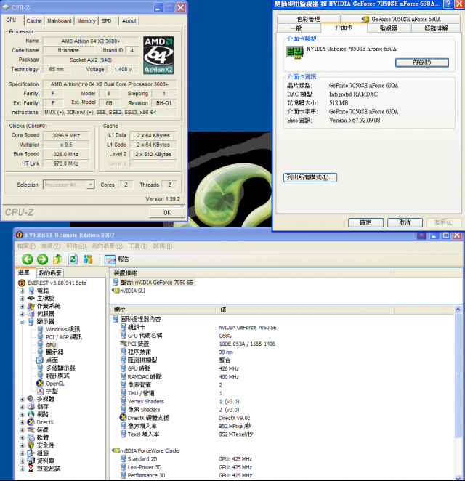Expand the 效能測試 tree node
This screenshot has height=481, width=465.
point(22,469)
